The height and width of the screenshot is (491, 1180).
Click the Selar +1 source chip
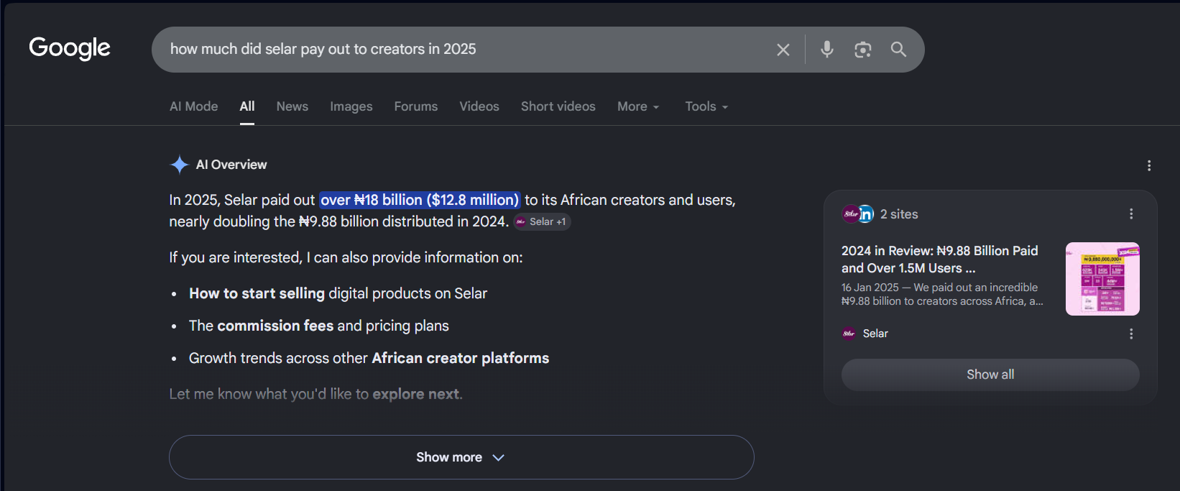(543, 221)
